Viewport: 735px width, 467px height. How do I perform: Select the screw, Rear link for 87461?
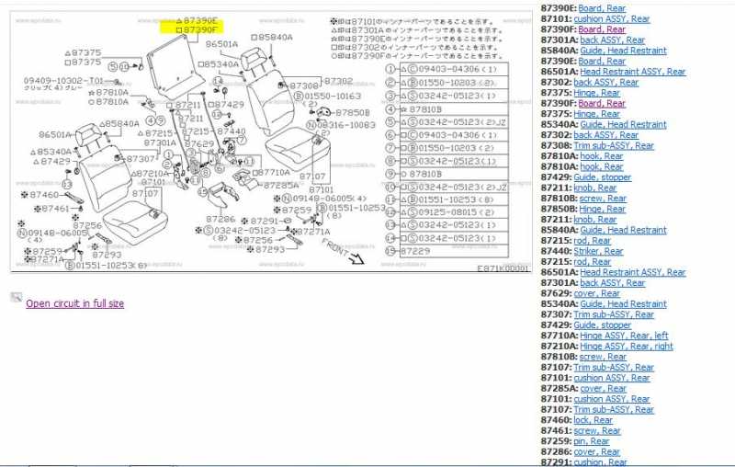[597, 430]
